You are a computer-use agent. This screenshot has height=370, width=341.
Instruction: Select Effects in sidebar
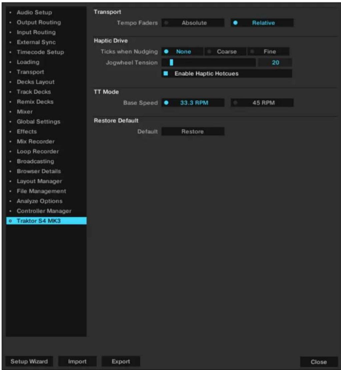(46, 131)
